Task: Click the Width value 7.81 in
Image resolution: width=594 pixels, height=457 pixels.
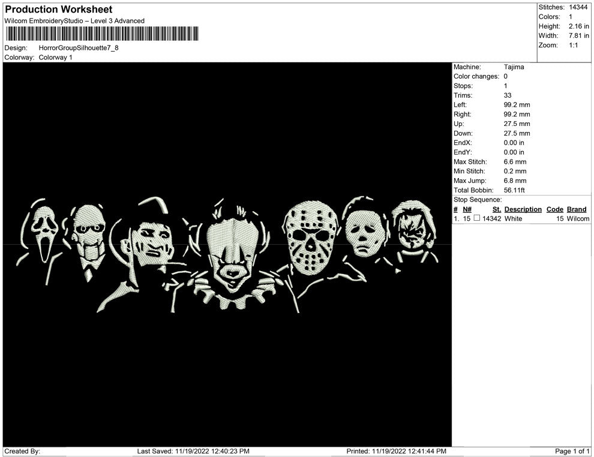Action: 578,35
